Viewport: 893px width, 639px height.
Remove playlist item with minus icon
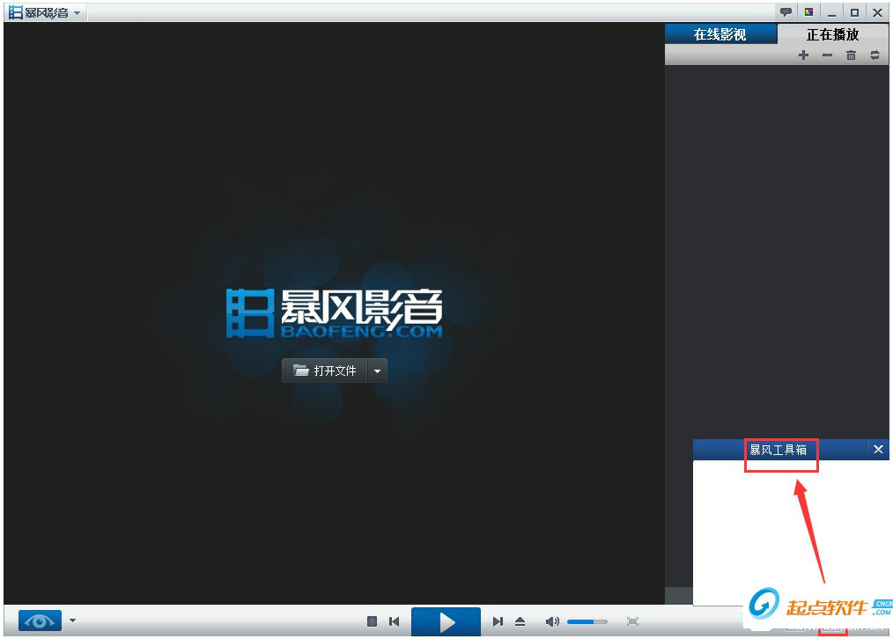pos(827,55)
